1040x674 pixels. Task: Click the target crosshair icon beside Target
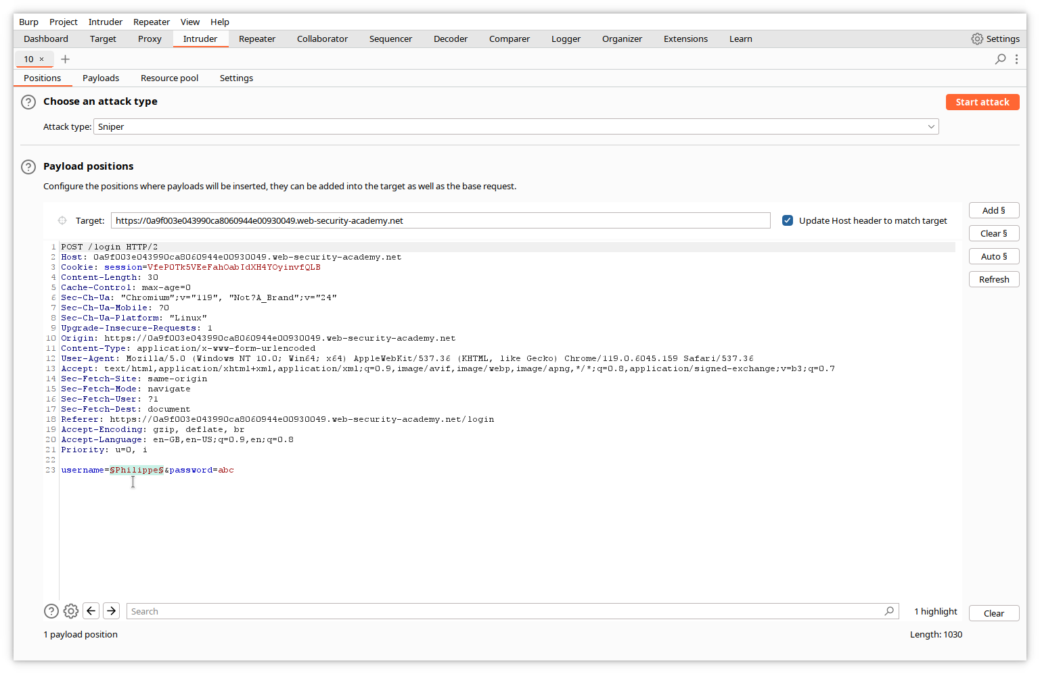(62, 220)
